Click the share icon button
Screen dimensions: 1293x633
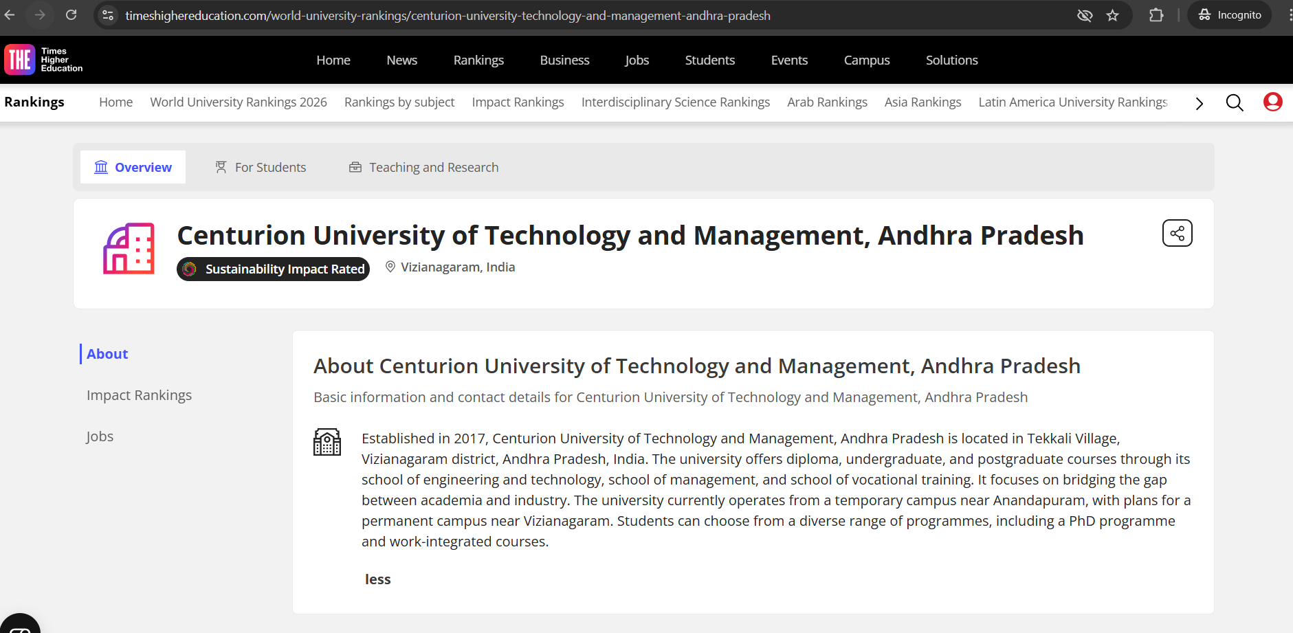click(x=1177, y=234)
